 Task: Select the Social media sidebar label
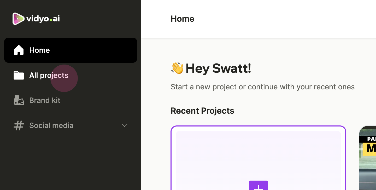(x=51, y=125)
